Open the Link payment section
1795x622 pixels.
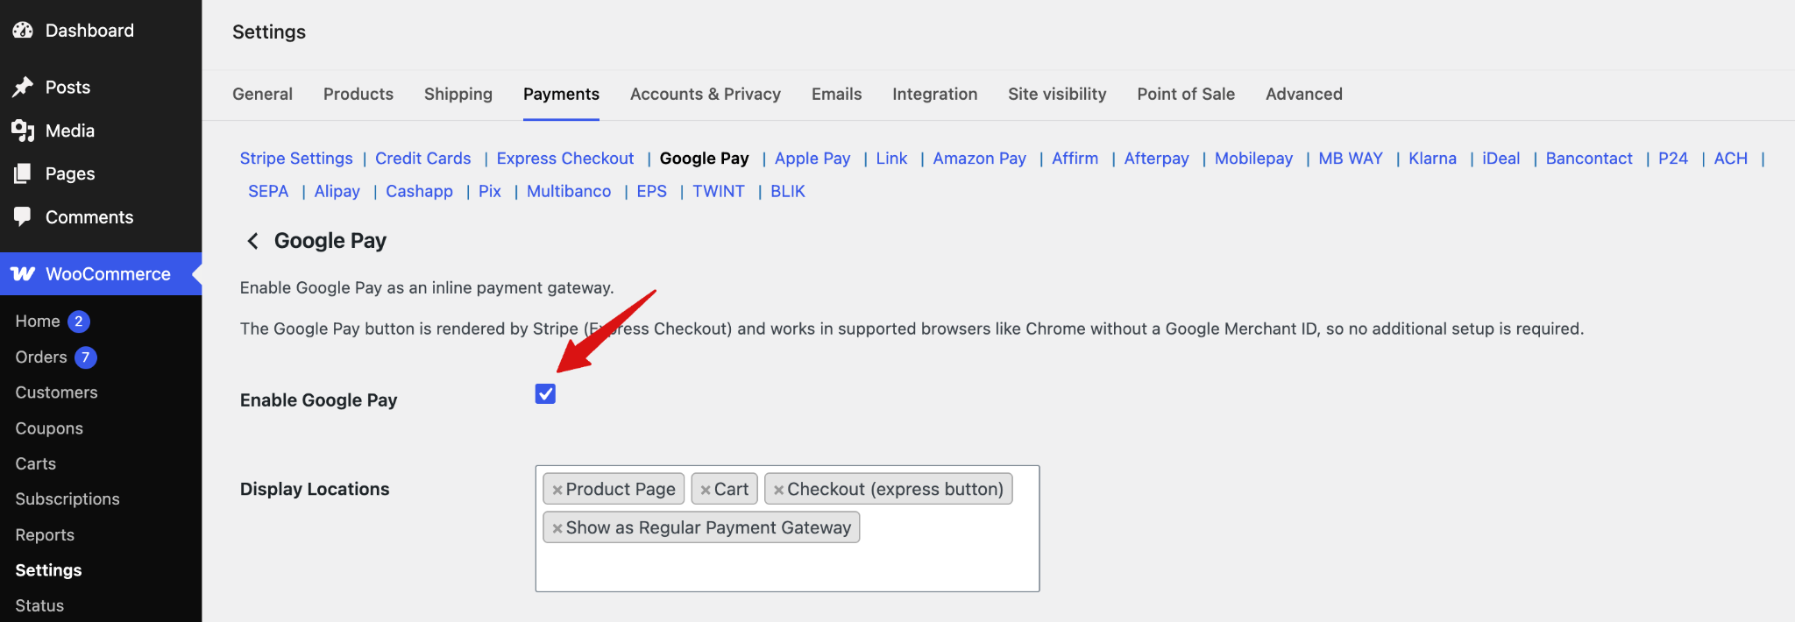pos(891,159)
